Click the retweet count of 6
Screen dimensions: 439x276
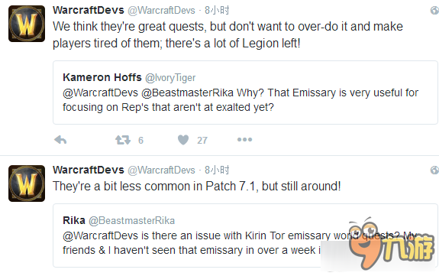(x=140, y=140)
